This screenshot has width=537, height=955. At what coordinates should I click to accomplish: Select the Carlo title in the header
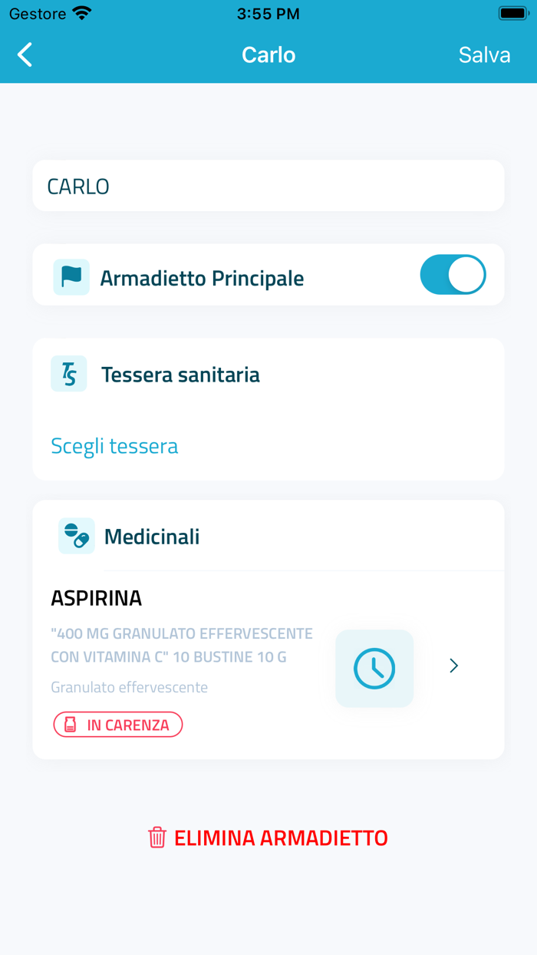(268, 55)
